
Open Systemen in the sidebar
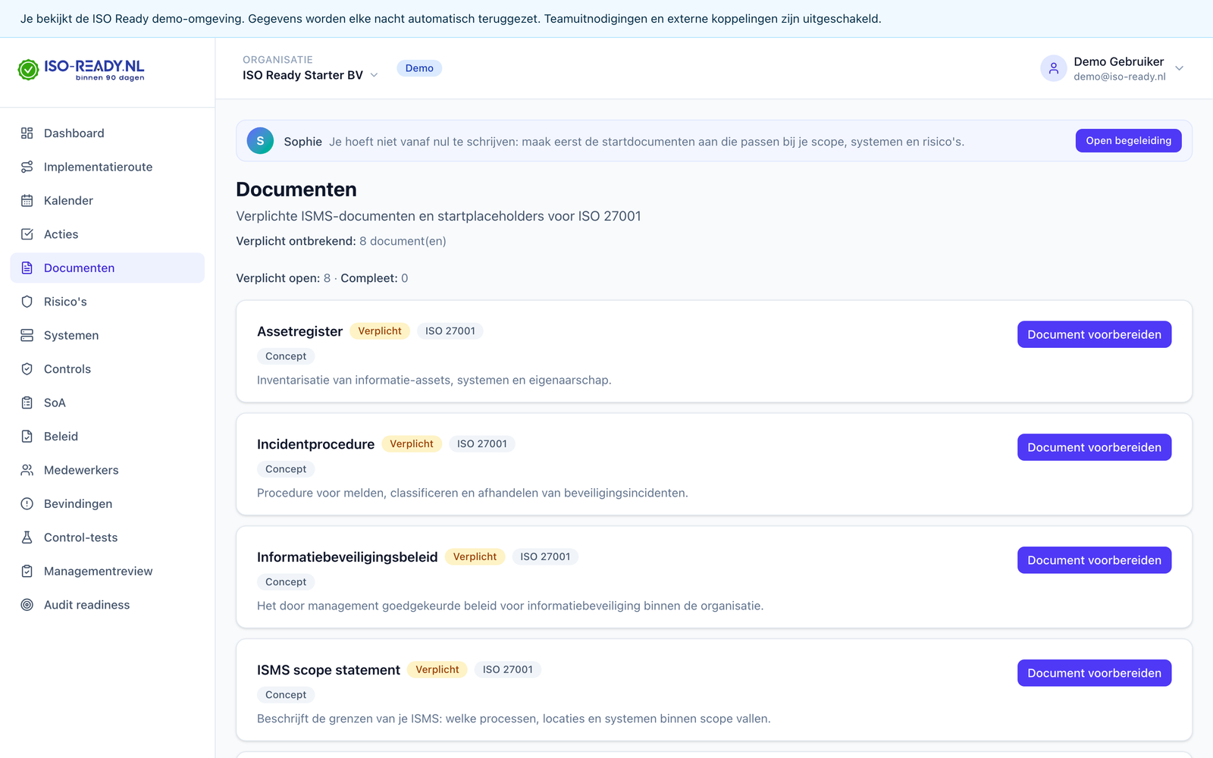point(107,335)
